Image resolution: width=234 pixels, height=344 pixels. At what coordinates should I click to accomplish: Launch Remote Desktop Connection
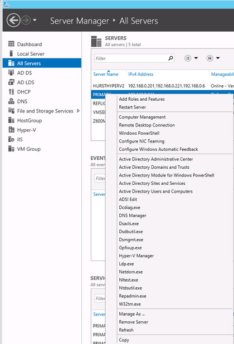coord(147,125)
